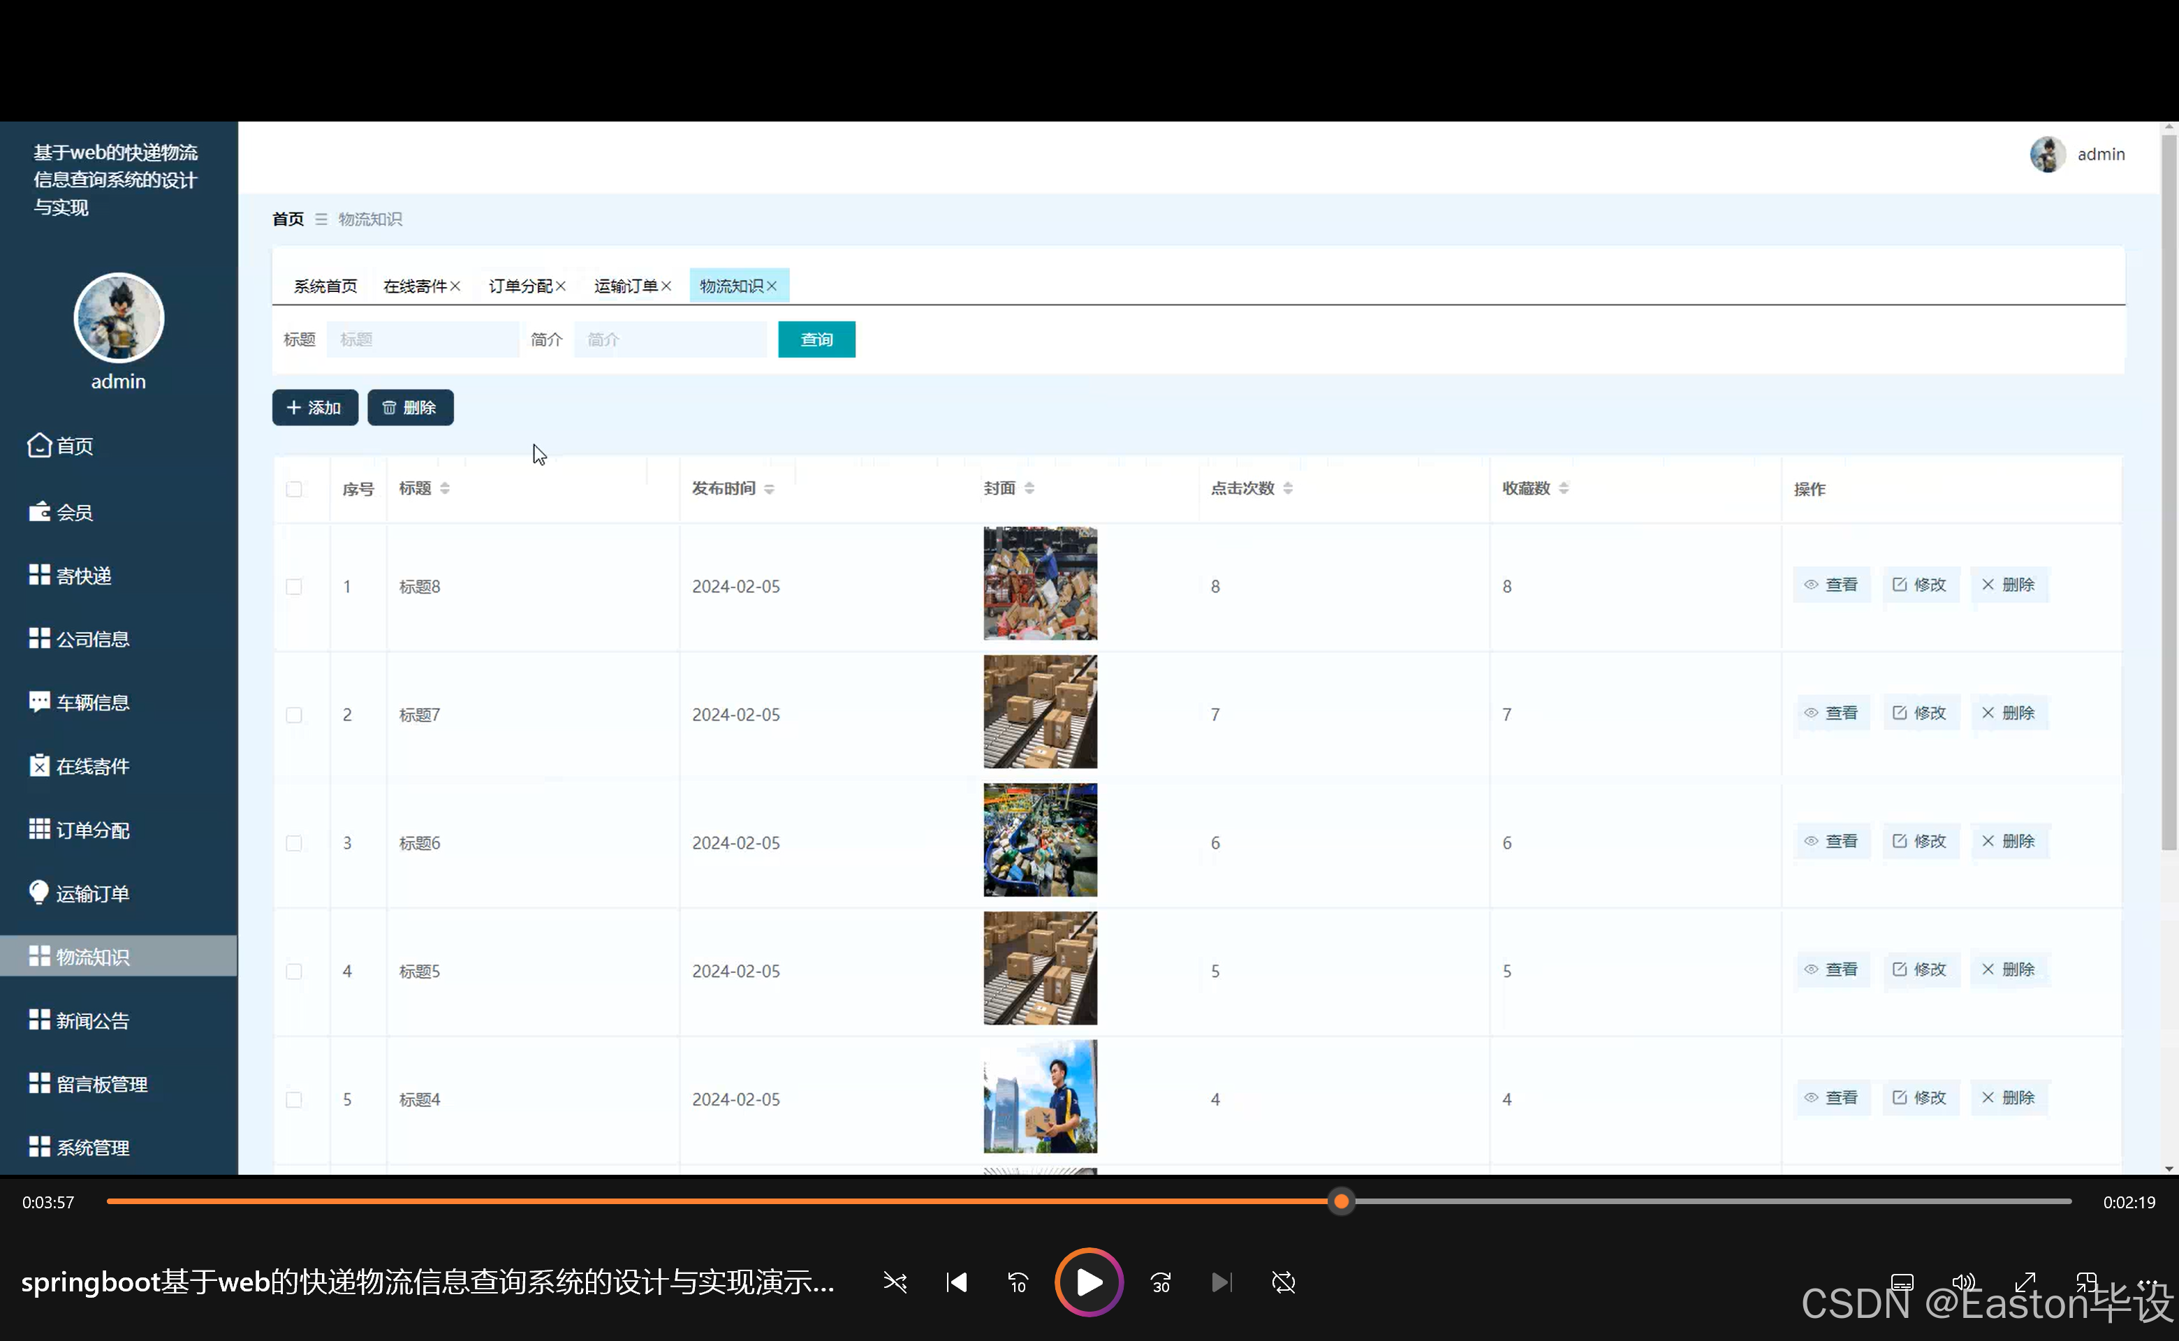Close the 运输订单 tab

(666, 286)
